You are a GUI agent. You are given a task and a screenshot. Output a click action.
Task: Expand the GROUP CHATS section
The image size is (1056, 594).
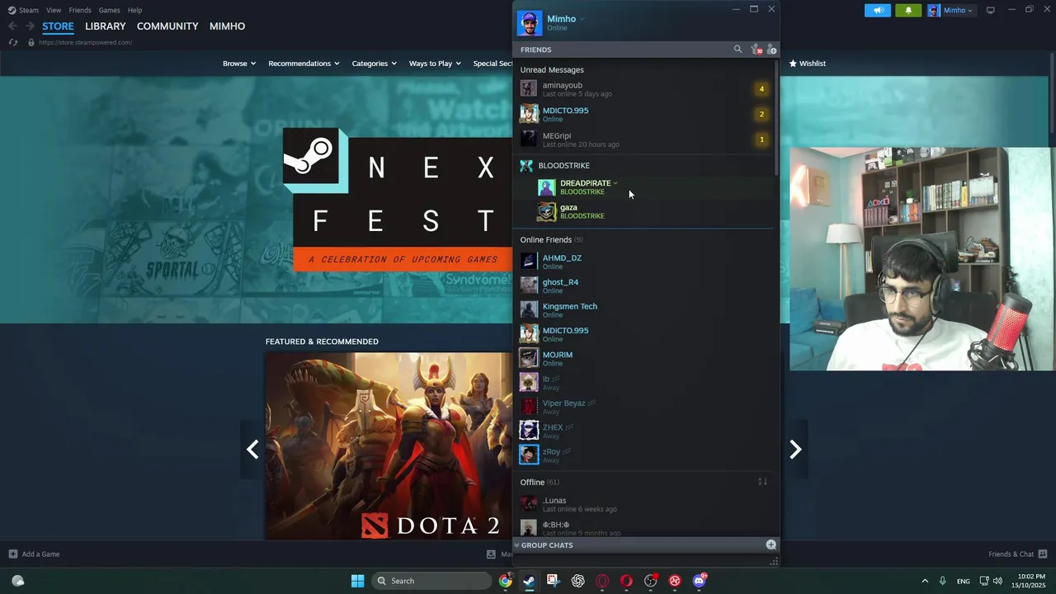pyautogui.click(x=546, y=545)
